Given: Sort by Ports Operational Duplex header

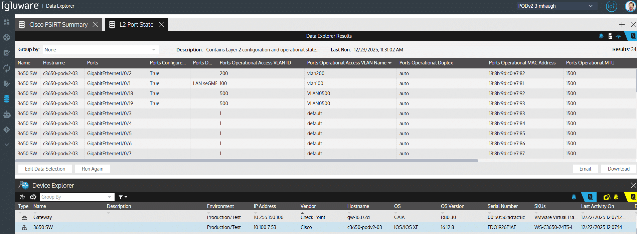Looking at the screenshot, I should [x=426, y=63].
